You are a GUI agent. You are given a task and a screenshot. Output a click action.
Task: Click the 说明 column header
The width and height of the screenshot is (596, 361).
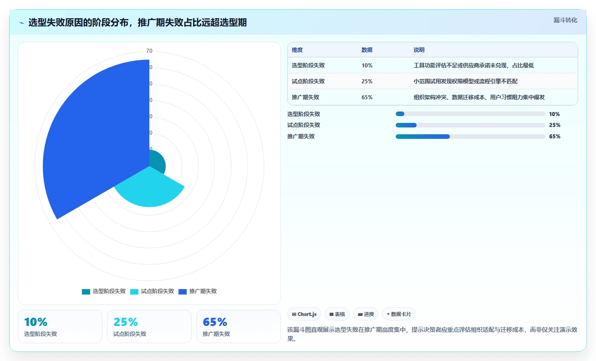[419, 50]
